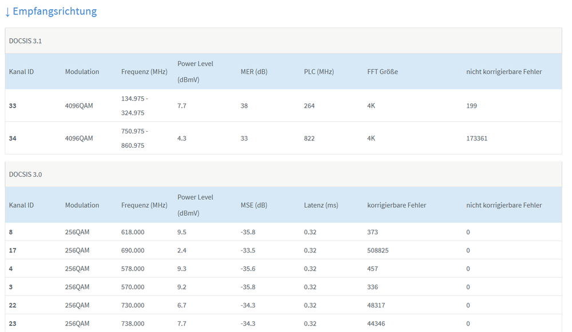Click the Empfangsrichtung heading text
The image size is (572, 332).
pos(55,11)
